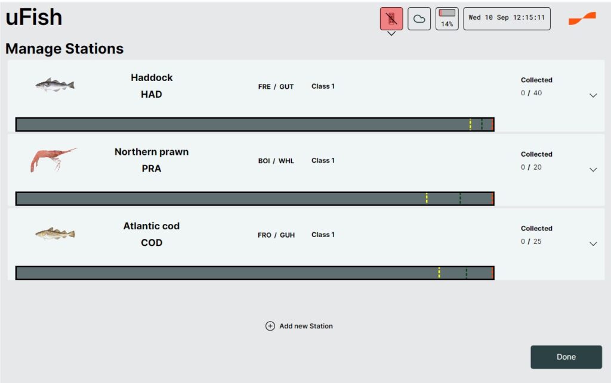Check the 14% battery indicator
Image resolution: width=611 pixels, height=383 pixels.
tap(447, 18)
